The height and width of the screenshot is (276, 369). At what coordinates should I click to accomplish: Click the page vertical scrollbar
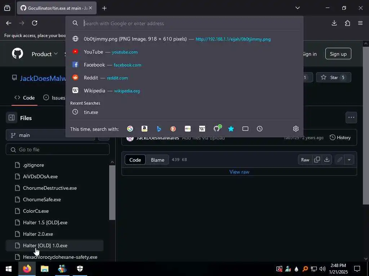(x=366, y=125)
